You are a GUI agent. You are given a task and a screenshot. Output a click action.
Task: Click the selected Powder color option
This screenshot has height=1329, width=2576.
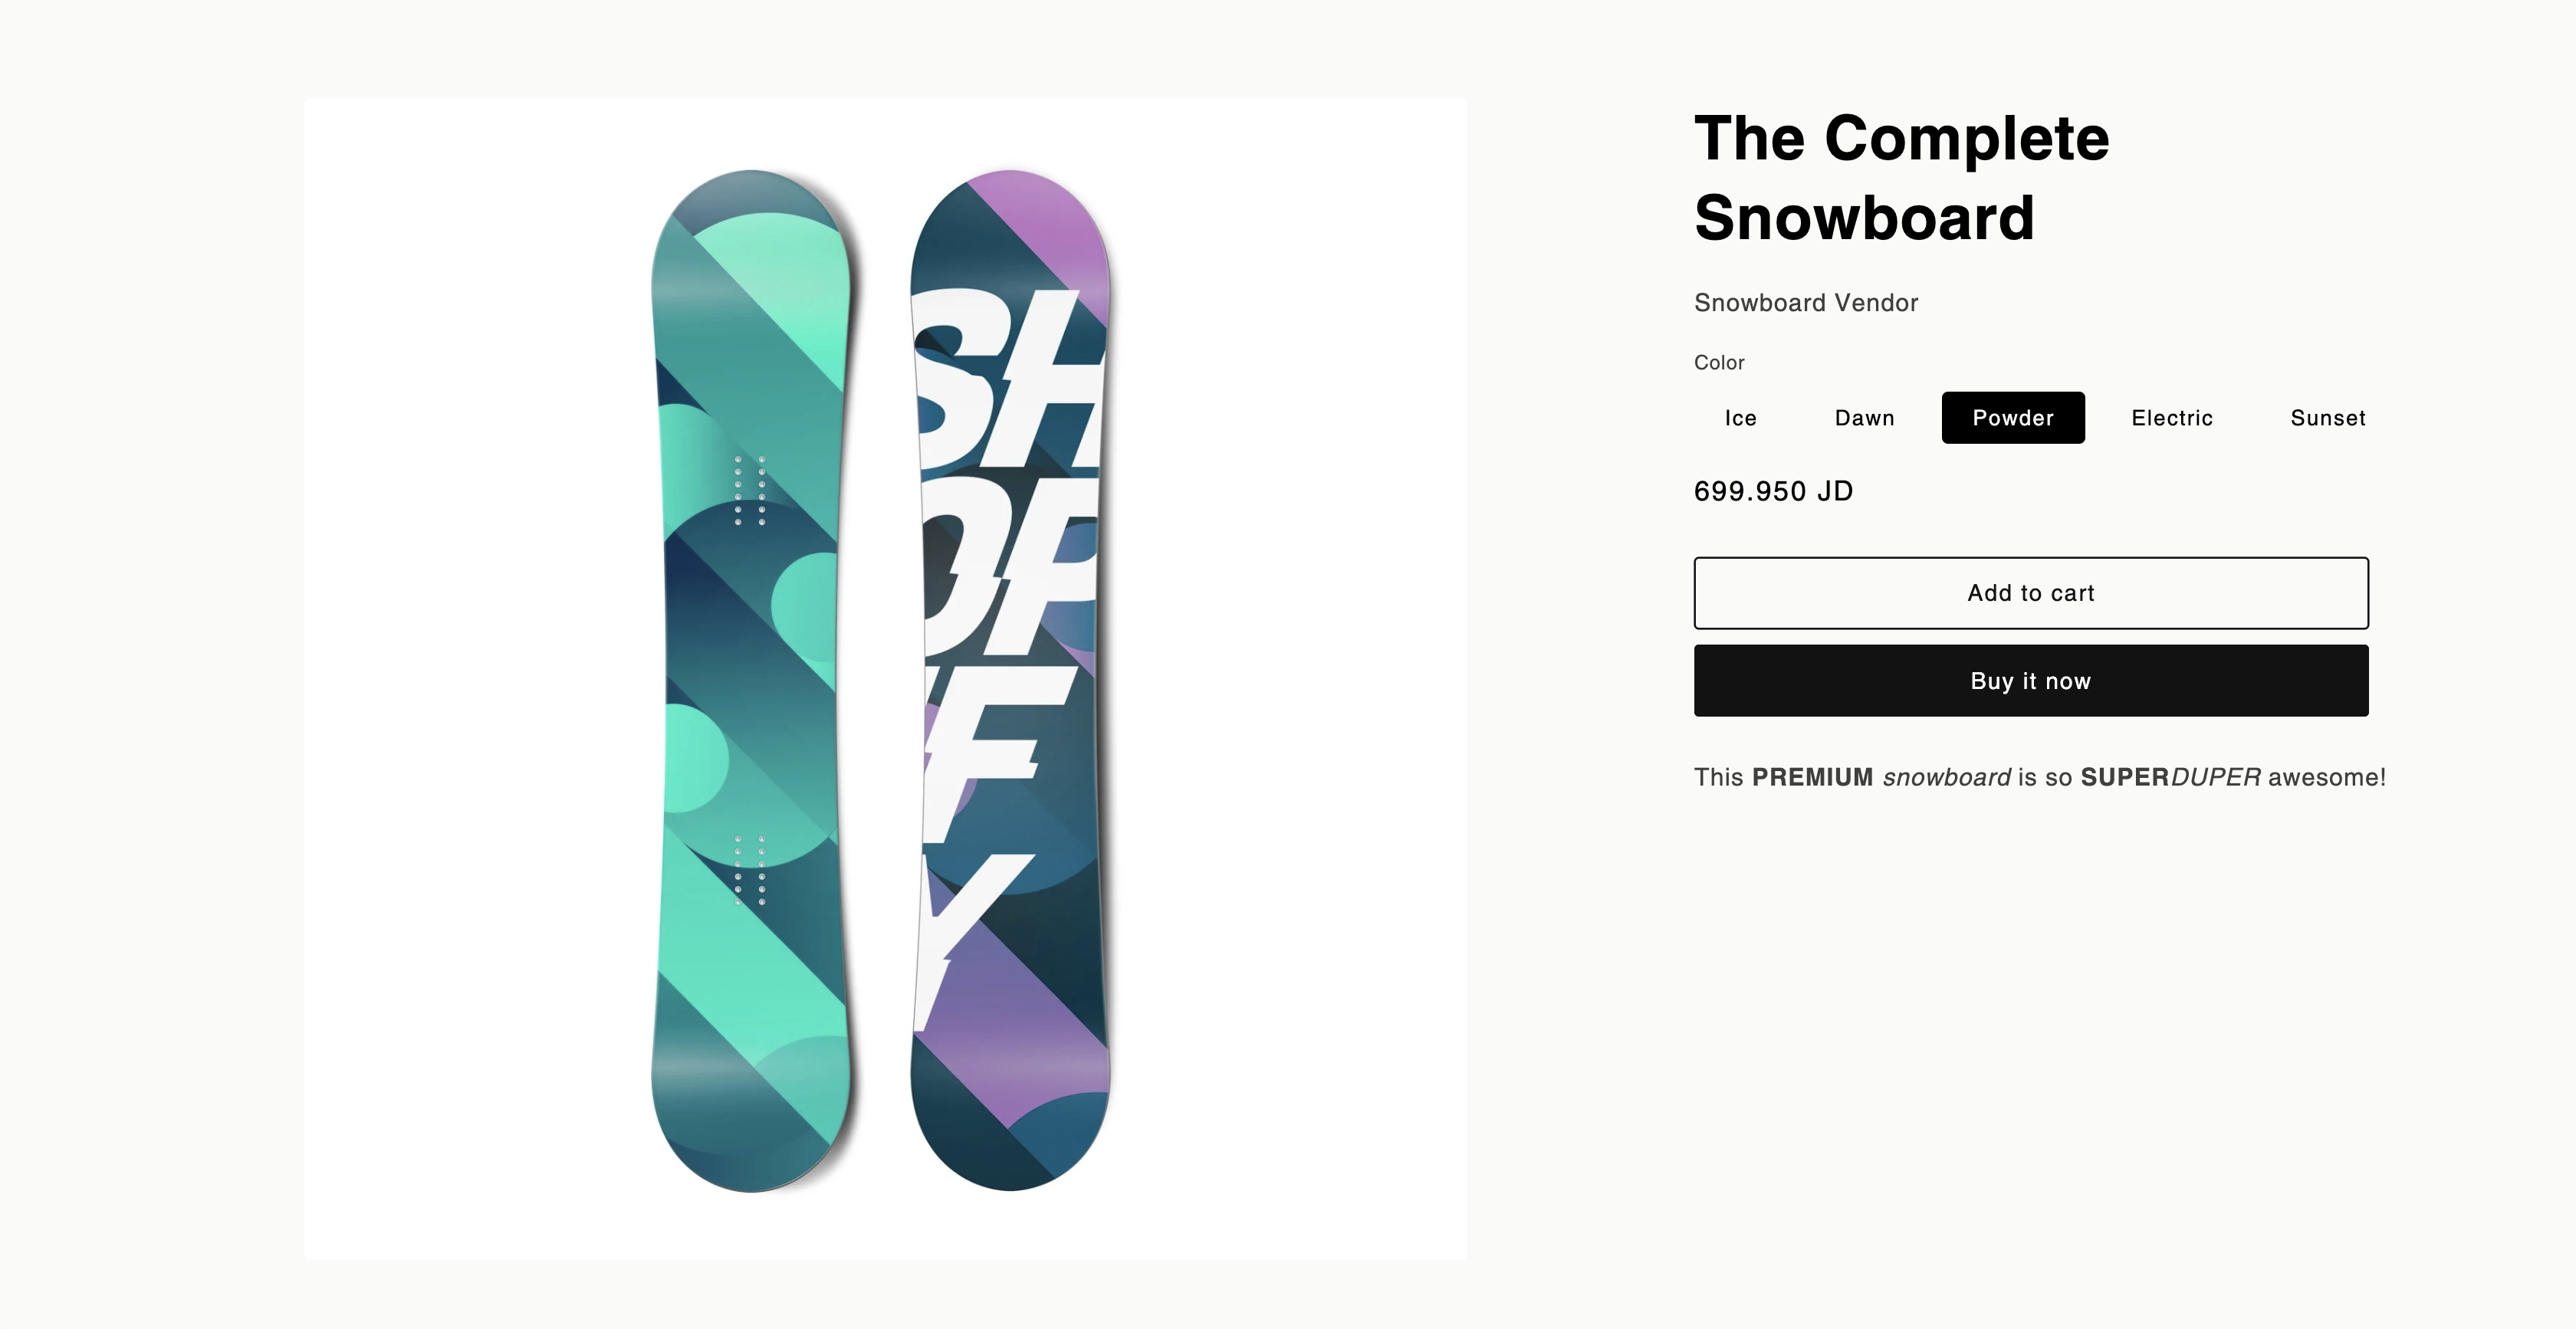click(2012, 418)
